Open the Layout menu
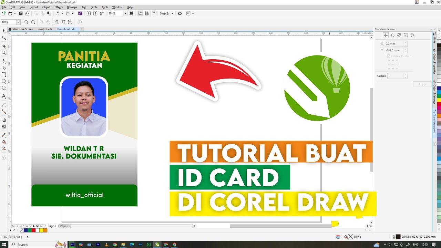The width and height of the screenshot is (441, 248). (x=34, y=7)
